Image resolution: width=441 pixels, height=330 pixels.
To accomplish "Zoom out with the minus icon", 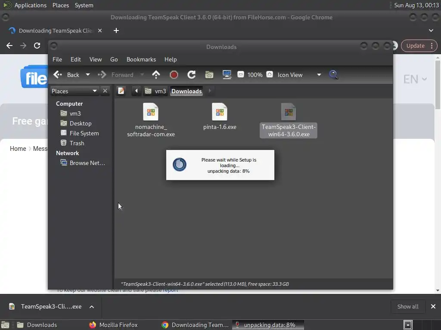I will point(240,74).
